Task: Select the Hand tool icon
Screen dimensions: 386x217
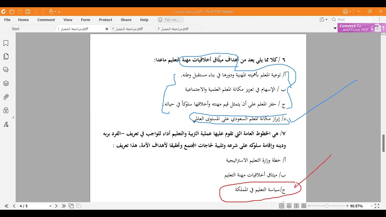Action: pyautogui.click(x=51, y=11)
